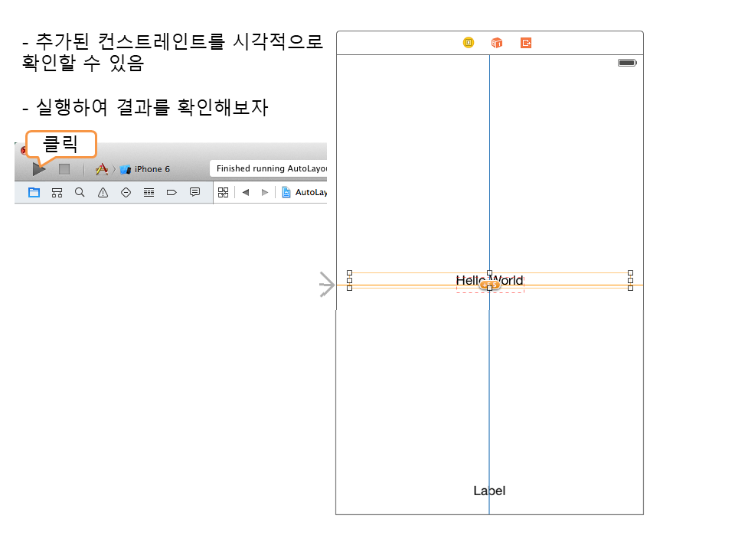Open the Test navigator diamond icon

(126, 192)
